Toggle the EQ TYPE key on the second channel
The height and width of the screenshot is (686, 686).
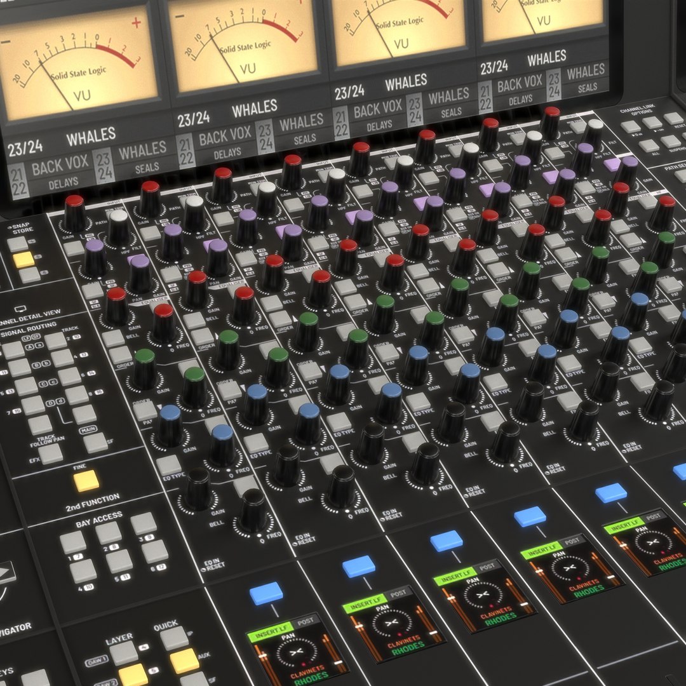pyautogui.click(x=255, y=443)
